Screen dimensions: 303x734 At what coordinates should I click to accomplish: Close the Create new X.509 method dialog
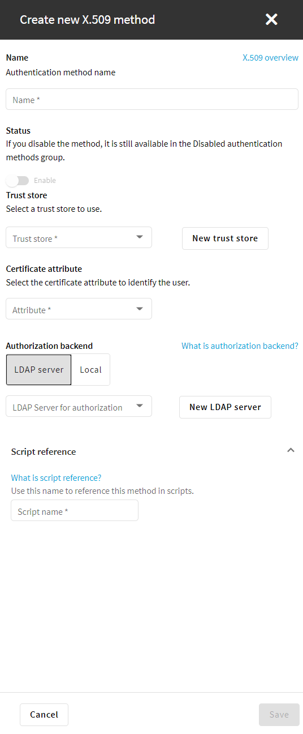tap(271, 20)
